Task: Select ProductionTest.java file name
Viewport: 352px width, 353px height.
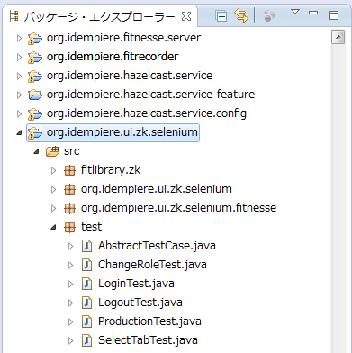Action: pos(149,321)
